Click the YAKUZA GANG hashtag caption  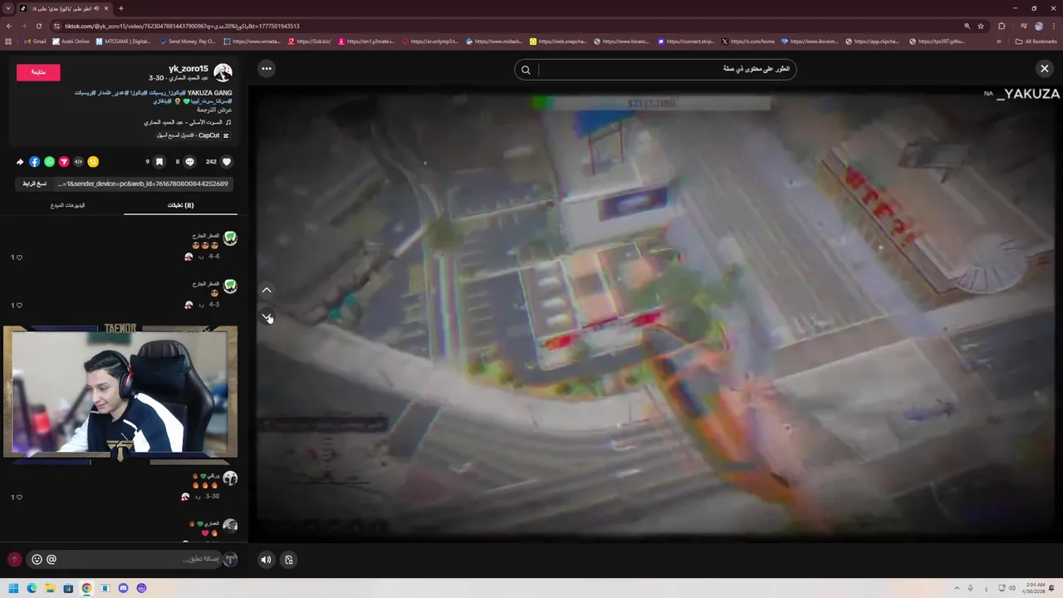[x=210, y=93]
